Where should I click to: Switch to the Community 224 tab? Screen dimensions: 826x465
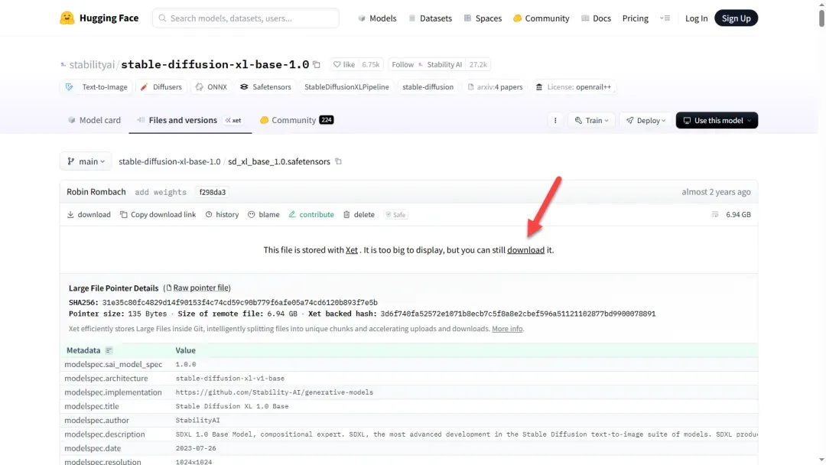pyautogui.click(x=297, y=120)
